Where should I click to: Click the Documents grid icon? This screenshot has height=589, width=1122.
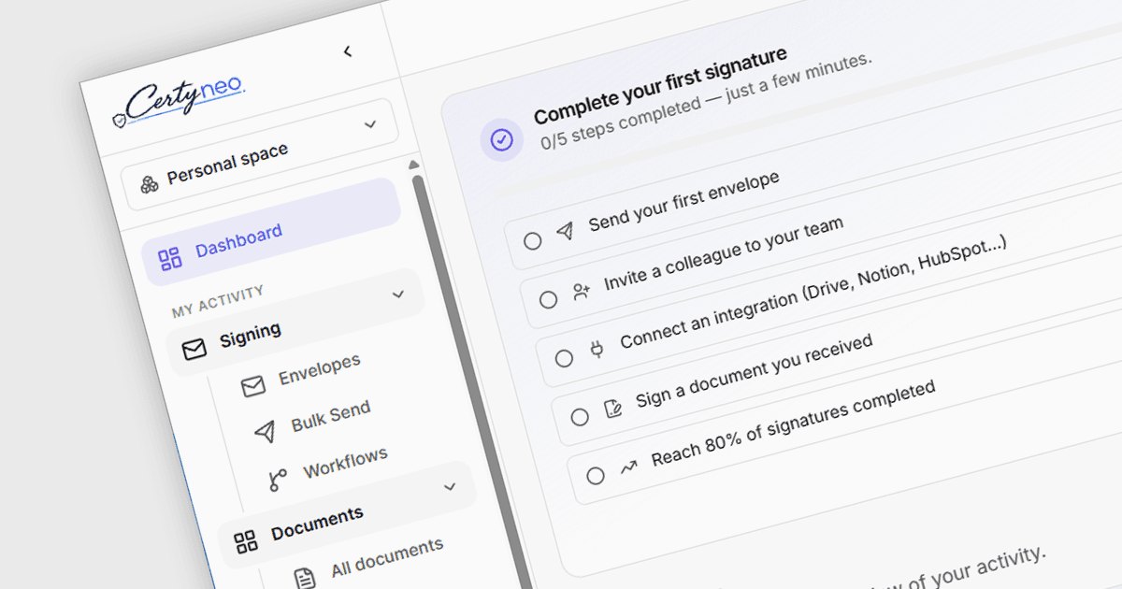(x=245, y=541)
